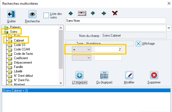This screenshot has height=112, width=172.
Task: Click the Sans Nom name field
Action: tap(115, 20)
